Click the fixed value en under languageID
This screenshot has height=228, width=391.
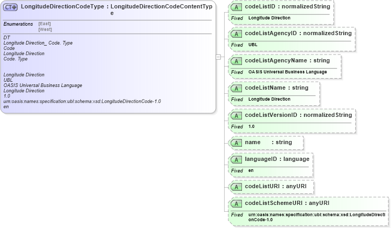point(251,170)
